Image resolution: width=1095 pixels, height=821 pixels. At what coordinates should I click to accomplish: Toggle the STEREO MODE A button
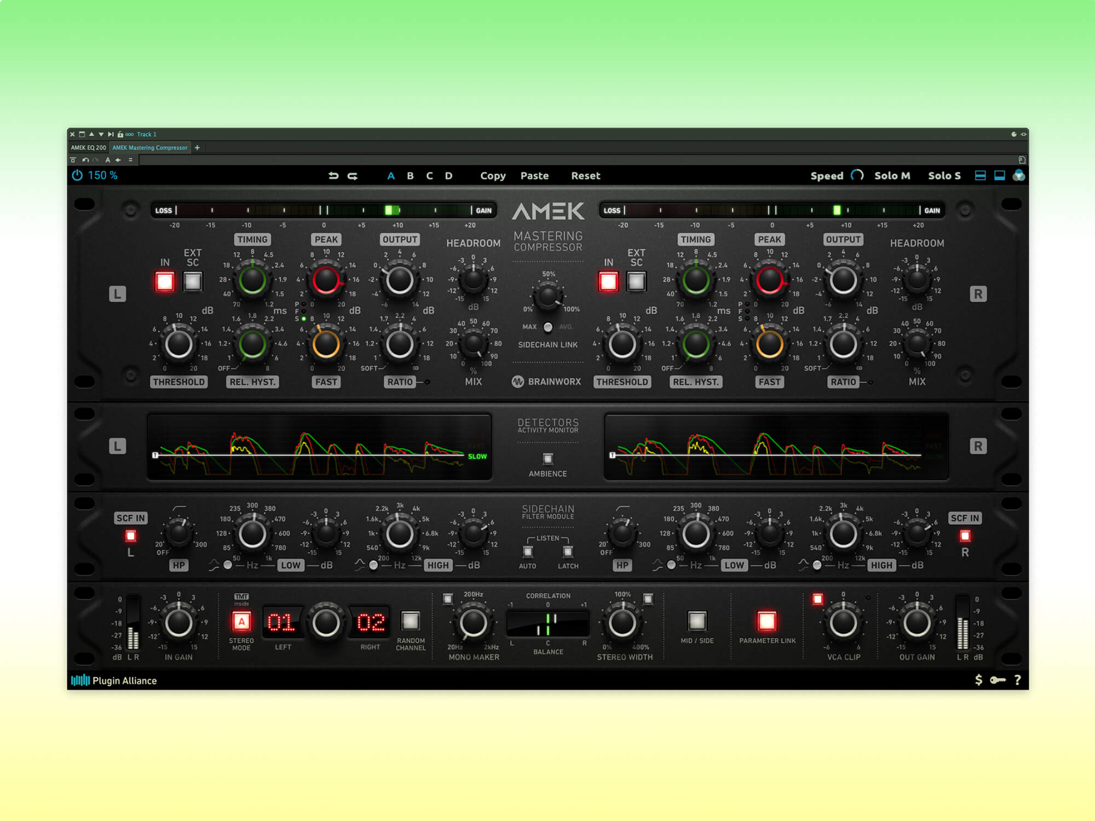click(241, 622)
